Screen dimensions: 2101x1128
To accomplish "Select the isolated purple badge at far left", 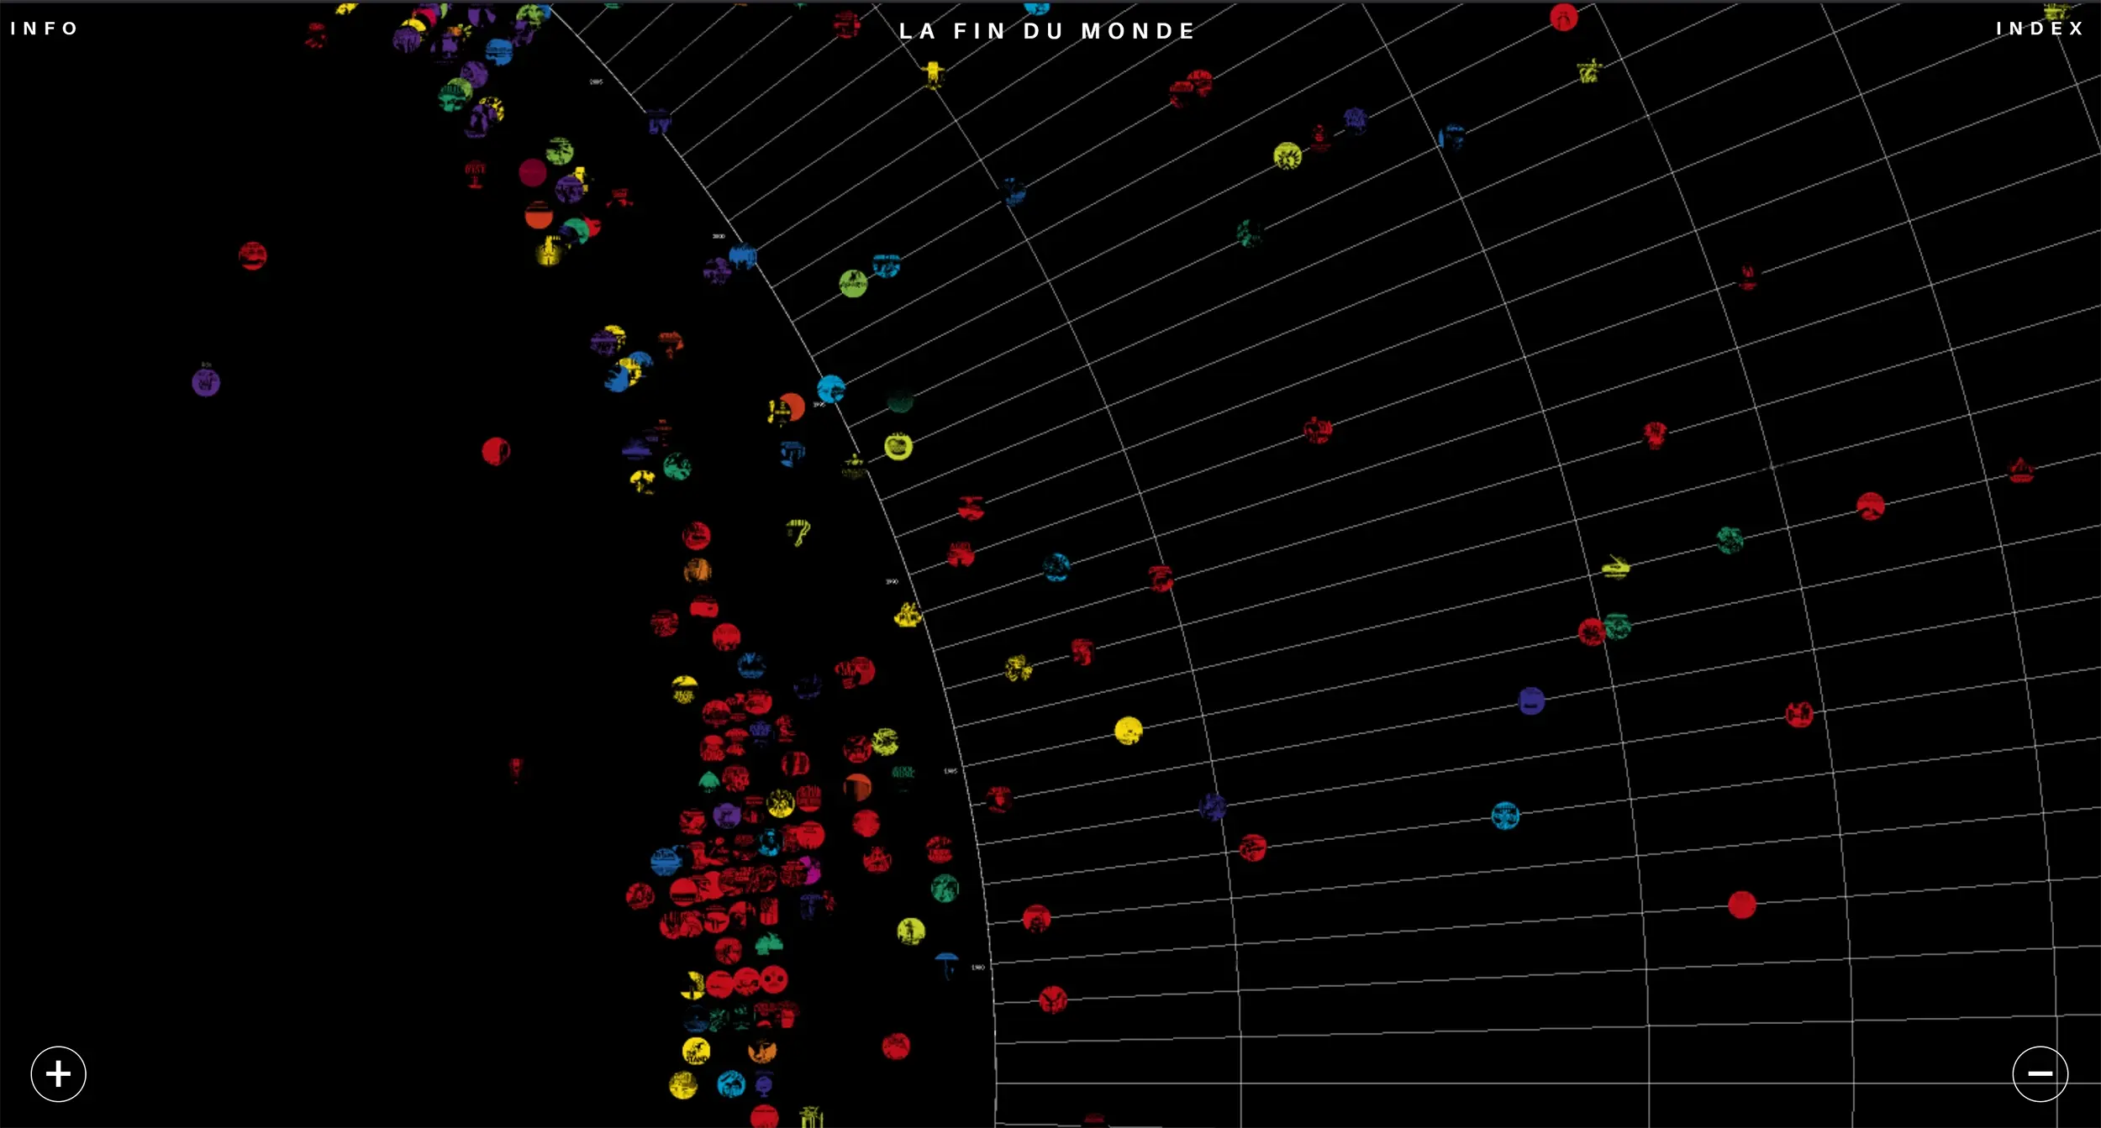I will tap(206, 382).
